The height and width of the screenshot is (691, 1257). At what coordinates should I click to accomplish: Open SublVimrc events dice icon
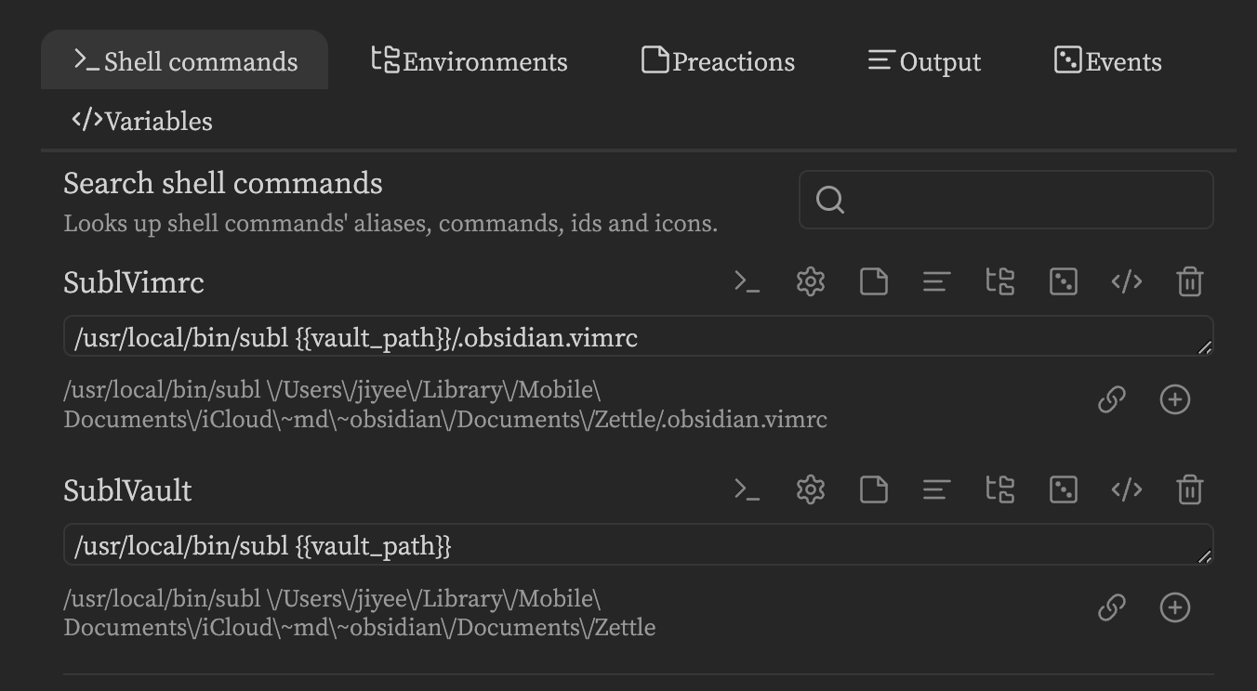1064,281
